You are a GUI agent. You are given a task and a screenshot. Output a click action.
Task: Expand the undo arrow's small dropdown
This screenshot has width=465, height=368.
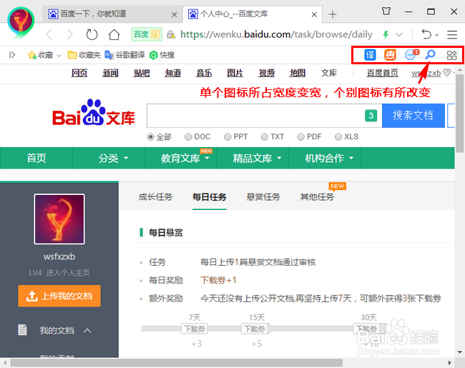pyautogui.click(x=437, y=35)
